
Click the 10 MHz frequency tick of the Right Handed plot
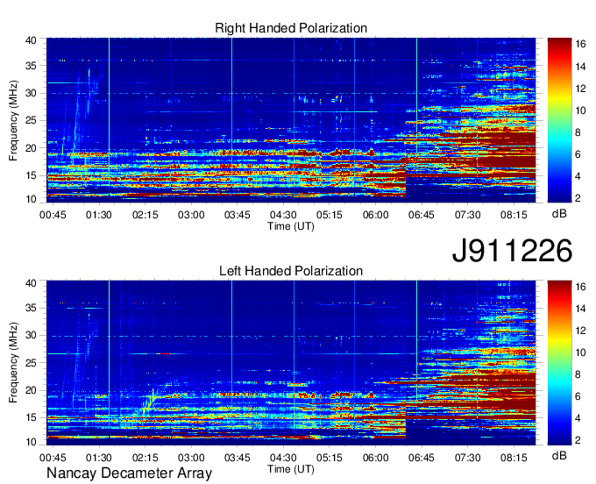pos(31,199)
